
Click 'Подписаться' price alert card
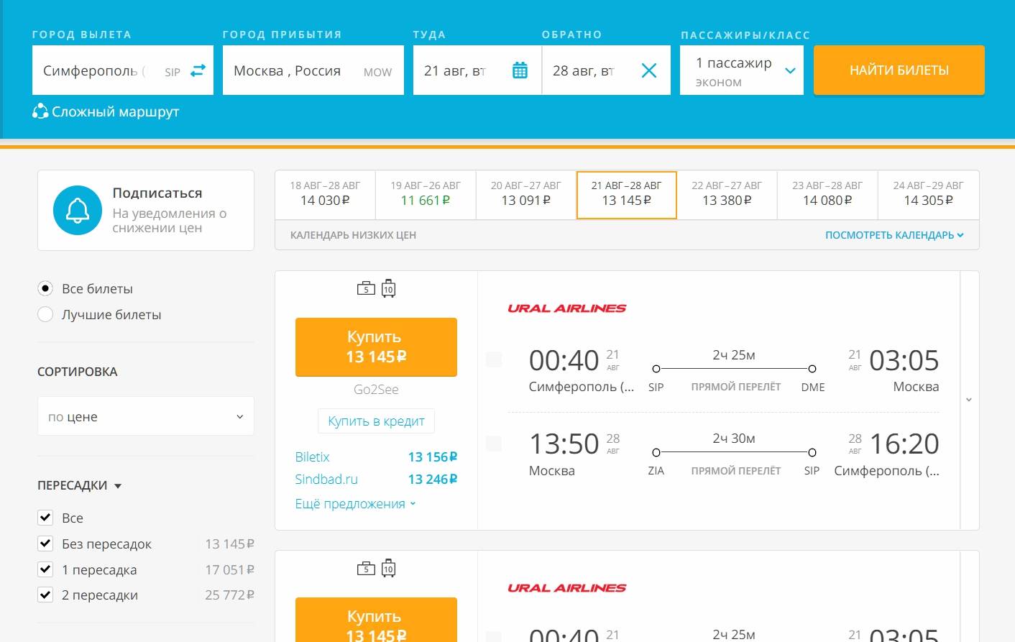click(146, 210)
